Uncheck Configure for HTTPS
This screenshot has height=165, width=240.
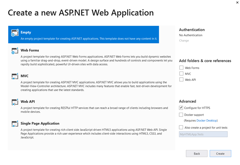[181, 108]
